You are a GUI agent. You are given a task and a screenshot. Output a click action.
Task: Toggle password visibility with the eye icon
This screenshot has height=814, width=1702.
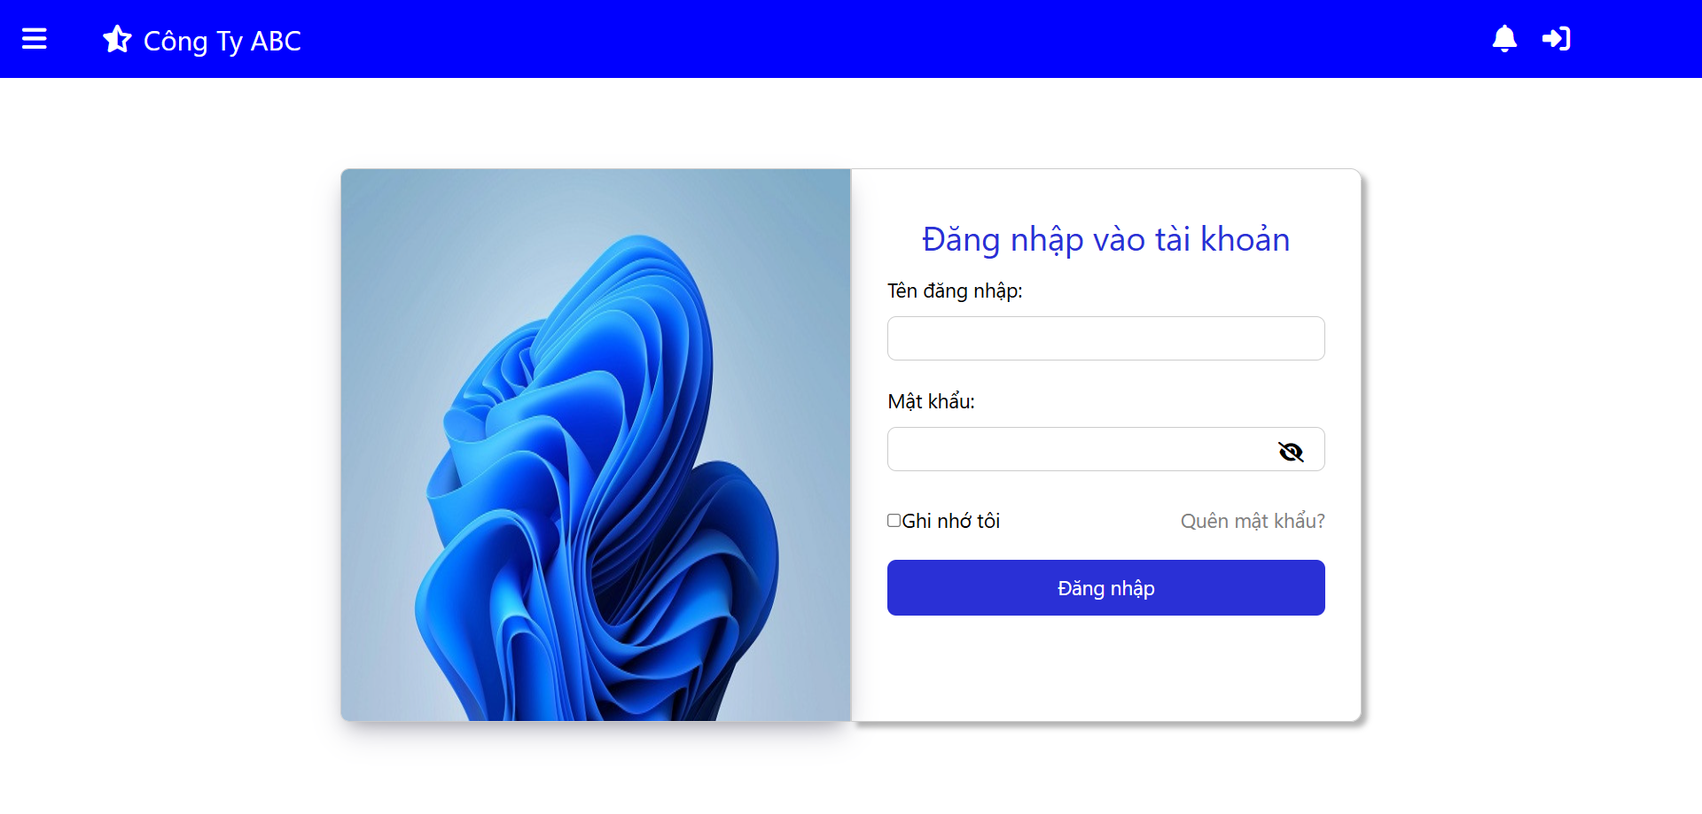(1291, 452)
